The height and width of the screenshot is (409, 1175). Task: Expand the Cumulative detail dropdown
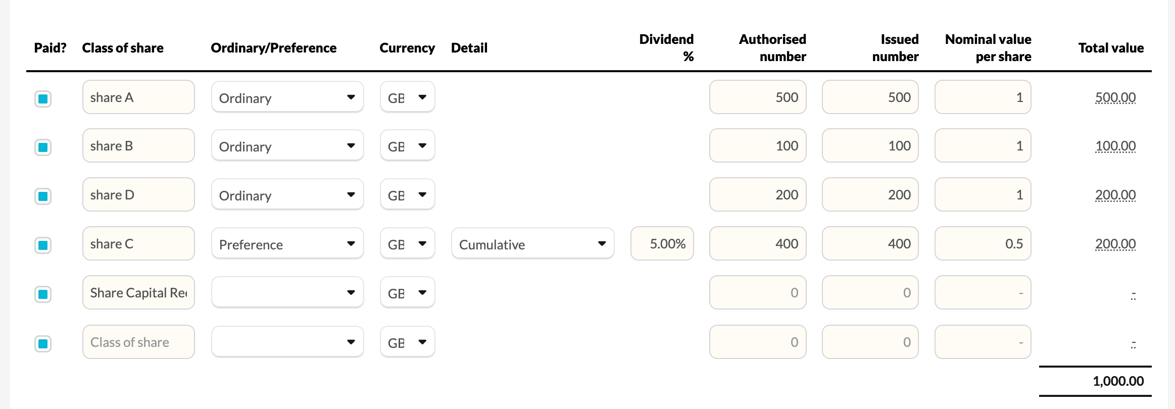click(x=532, y=244)
